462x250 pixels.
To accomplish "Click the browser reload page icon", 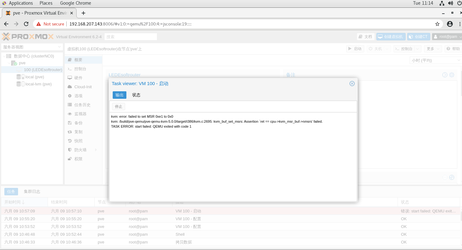I will pyautogui.click(x=26, y=24).
